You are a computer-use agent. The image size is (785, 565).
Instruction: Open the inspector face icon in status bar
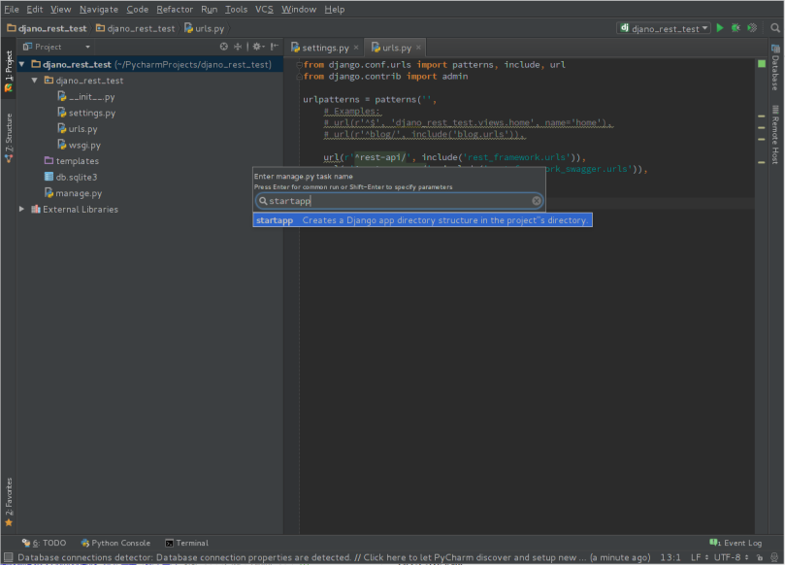(774, 557)
